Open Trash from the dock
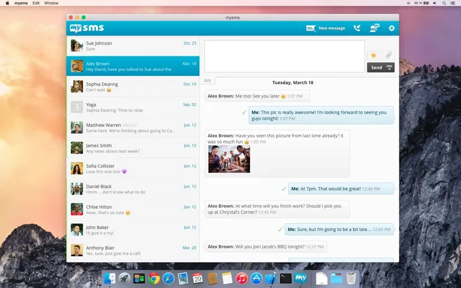 pyautogui.click(x=351, y=278)
